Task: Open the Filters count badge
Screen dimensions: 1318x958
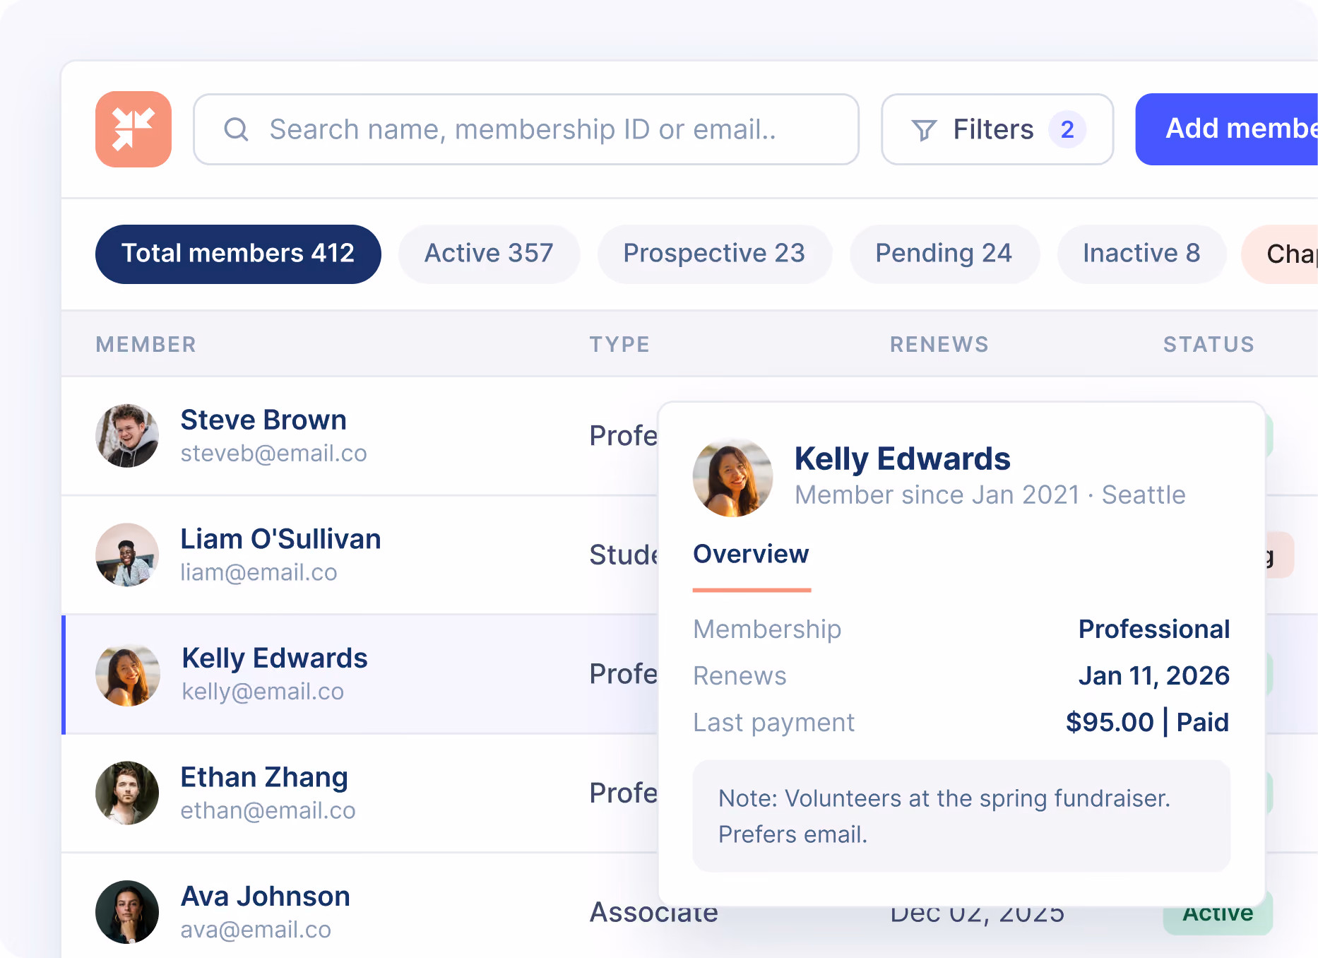Action: [1067, 129]
